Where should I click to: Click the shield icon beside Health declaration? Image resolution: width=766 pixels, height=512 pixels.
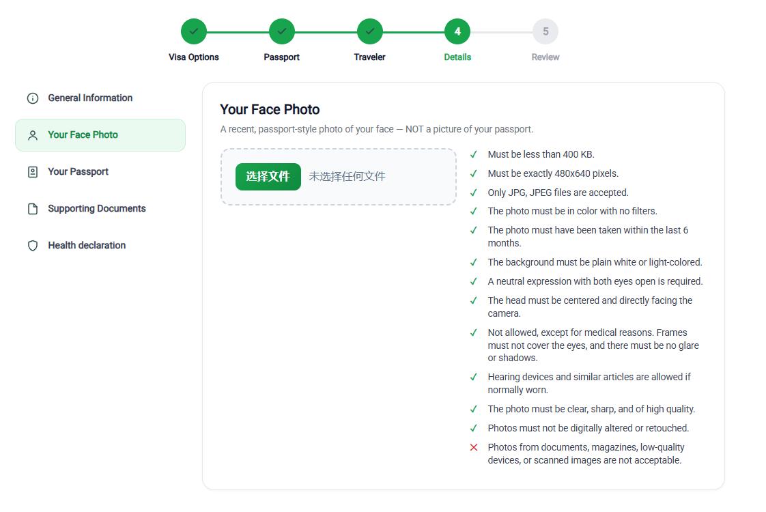33,246
